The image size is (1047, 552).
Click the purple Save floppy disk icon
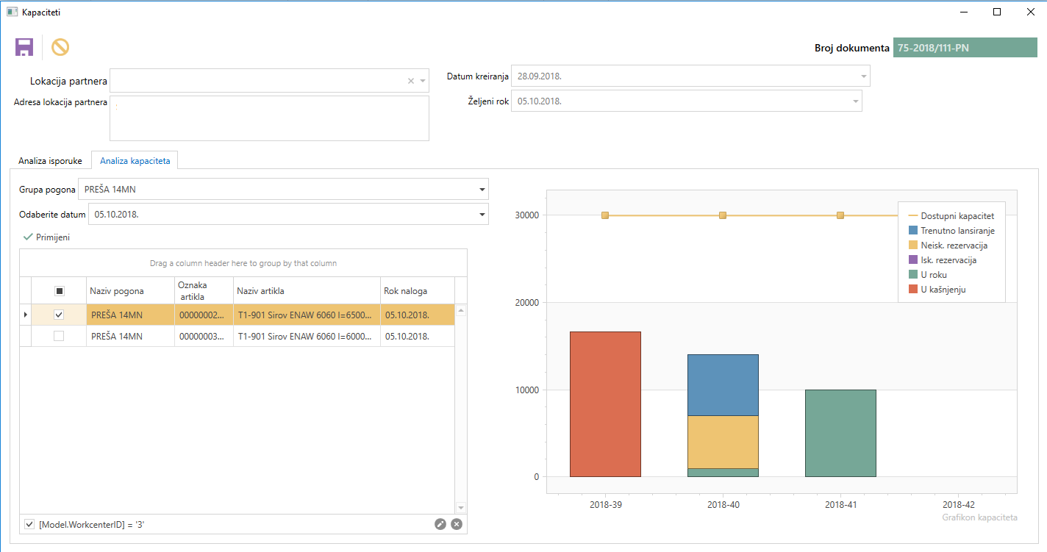(x=24, y=48)
